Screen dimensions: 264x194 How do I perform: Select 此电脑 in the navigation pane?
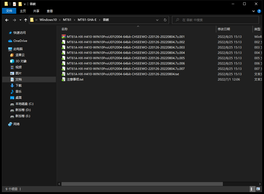[x=18, y=49]
